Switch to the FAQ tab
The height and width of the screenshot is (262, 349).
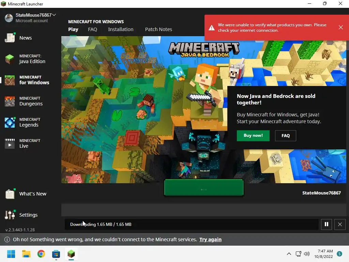tap(92, 29)
